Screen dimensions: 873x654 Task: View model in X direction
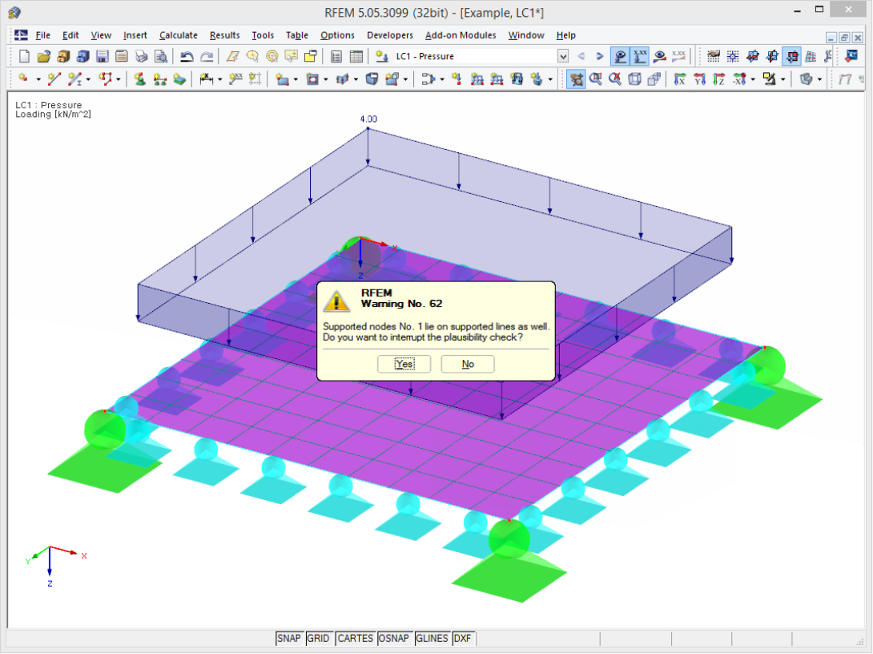click(680, 79)
